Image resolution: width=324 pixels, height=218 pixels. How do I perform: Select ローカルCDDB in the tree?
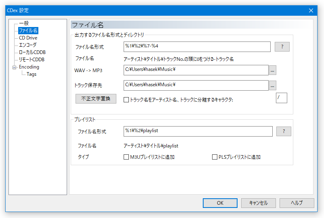[32, 52]
